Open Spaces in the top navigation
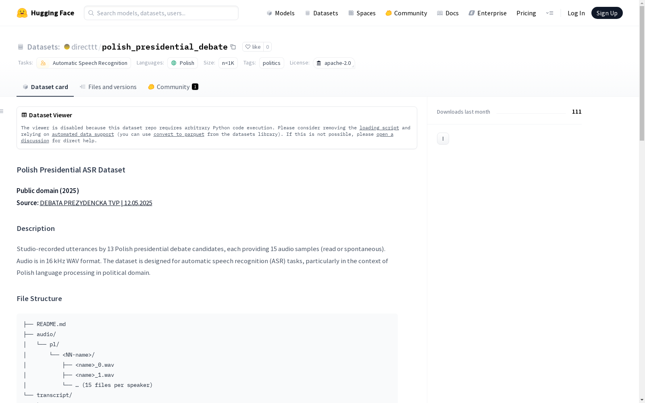The height and width of the screenshot is (403, 645). (362, 13)
